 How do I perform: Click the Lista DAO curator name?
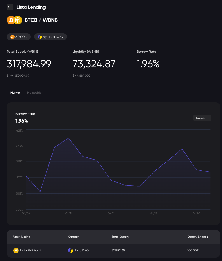point(82,250)
